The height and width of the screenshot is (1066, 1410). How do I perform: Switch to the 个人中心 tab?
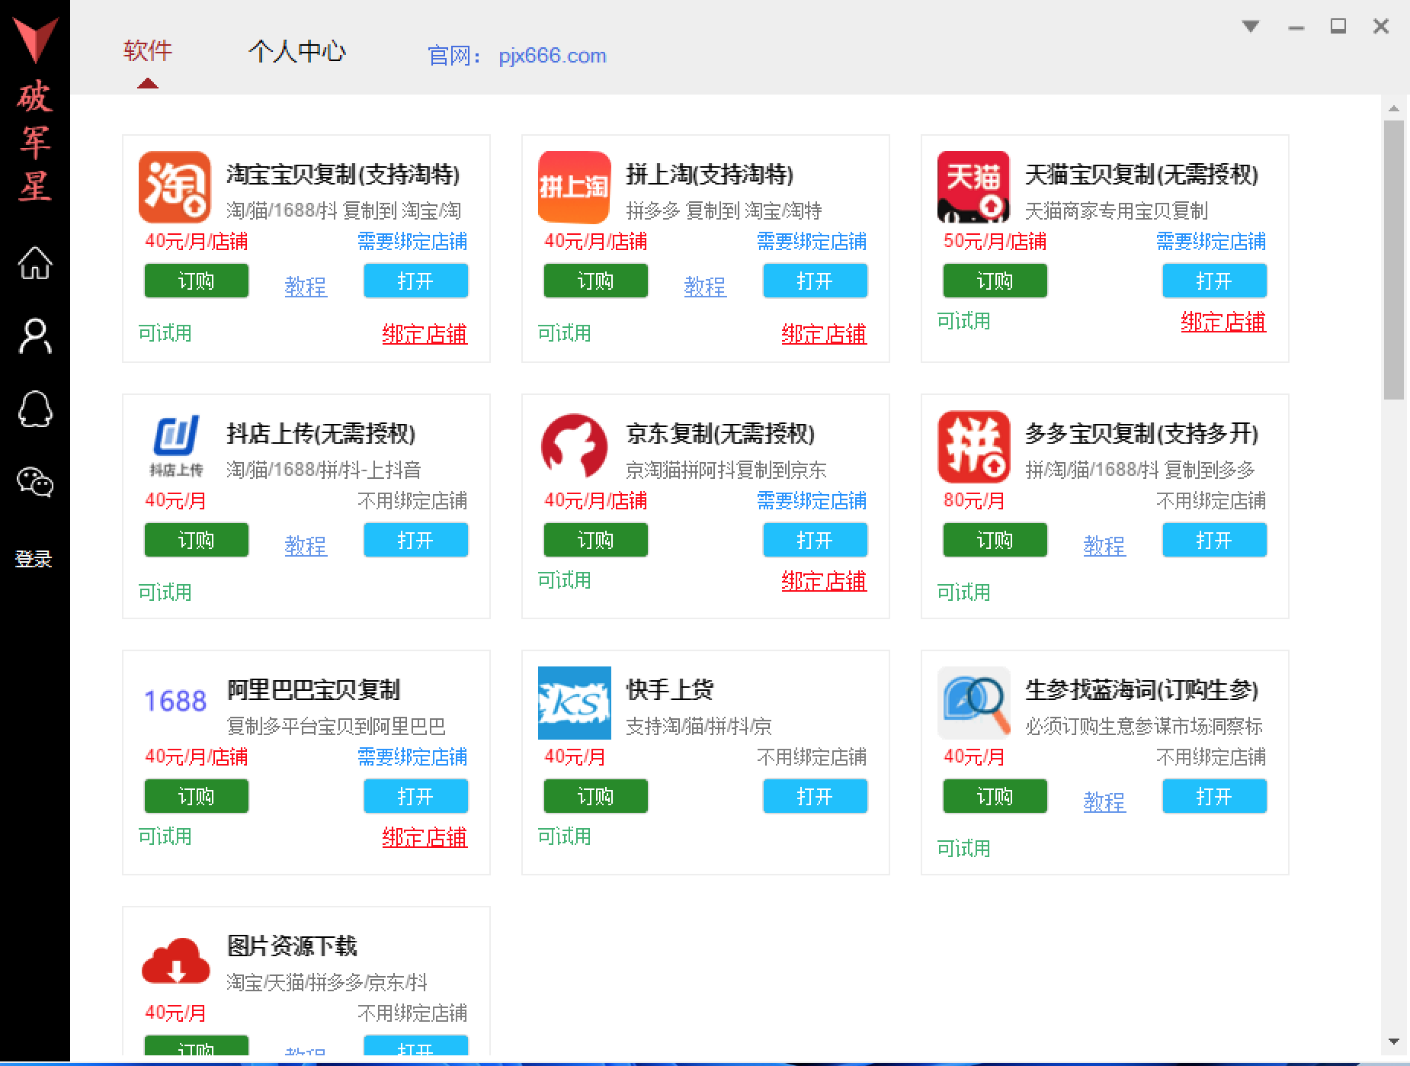tap(297, 51)
